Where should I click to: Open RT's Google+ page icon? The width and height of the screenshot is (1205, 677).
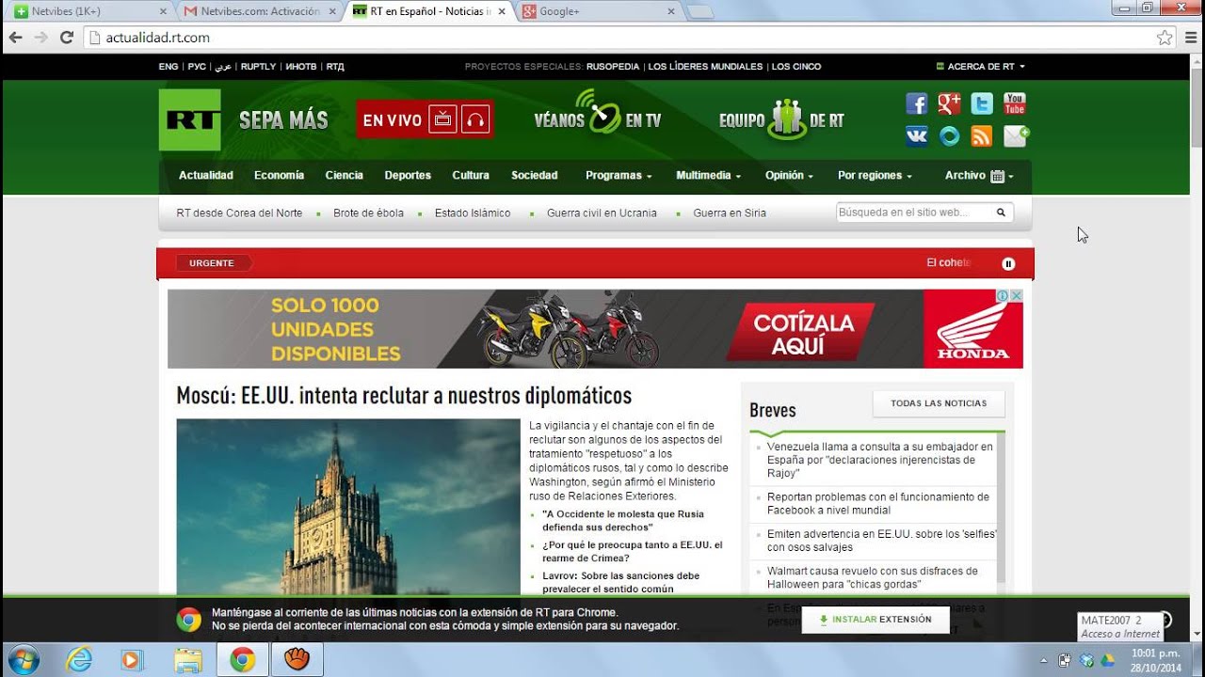coord(949,103)
